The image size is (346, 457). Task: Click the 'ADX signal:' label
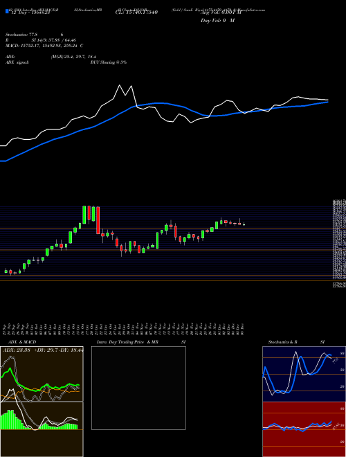17,62
